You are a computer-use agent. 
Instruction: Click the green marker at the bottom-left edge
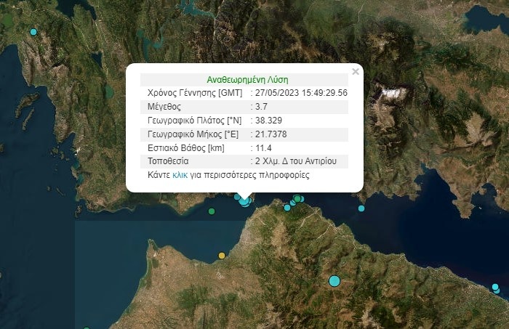pos(87,326)
